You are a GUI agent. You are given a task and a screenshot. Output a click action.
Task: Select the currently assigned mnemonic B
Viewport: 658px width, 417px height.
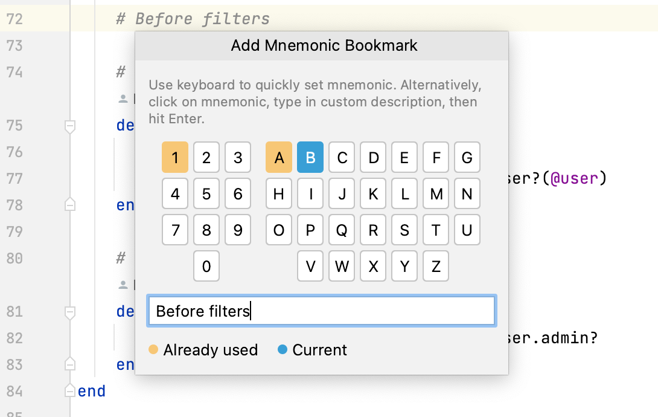point(310,157)
